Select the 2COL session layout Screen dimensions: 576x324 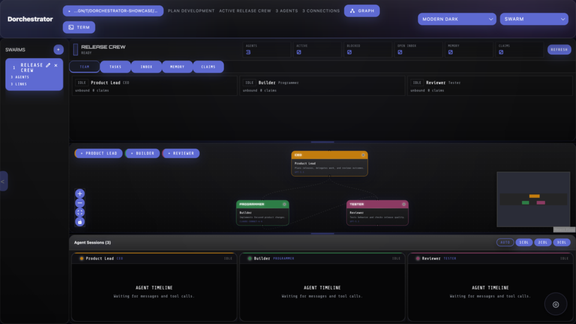coord(543,243)
